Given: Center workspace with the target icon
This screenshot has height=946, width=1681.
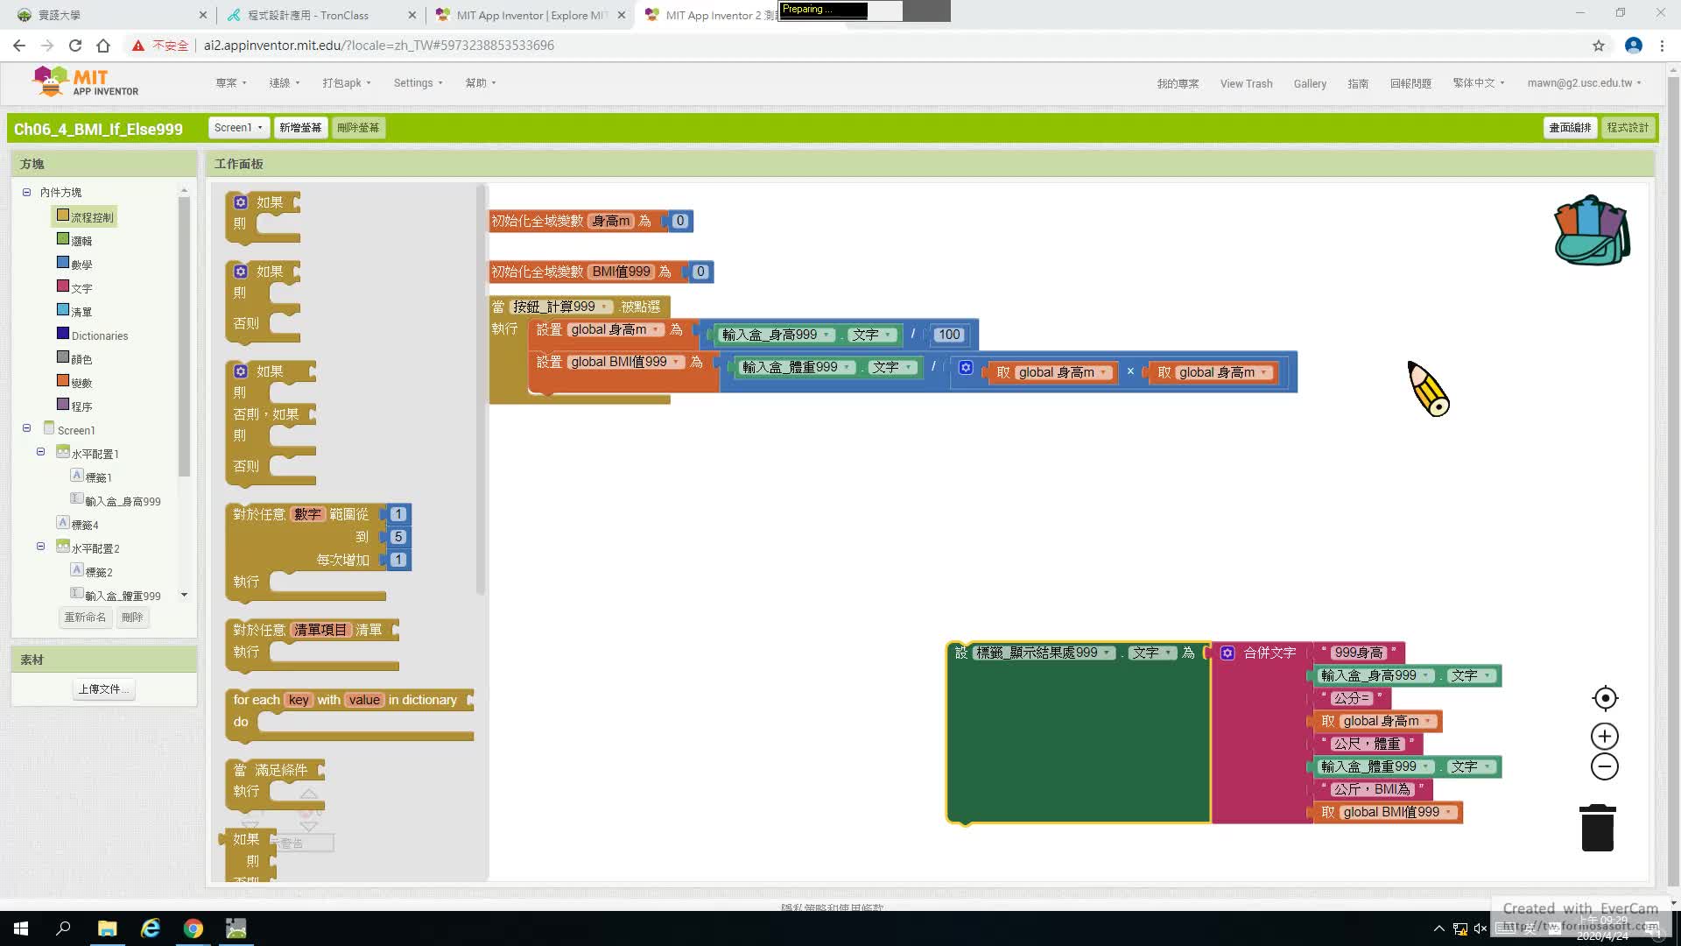Looking at the screenshot, I should [x=1605, y=698].
